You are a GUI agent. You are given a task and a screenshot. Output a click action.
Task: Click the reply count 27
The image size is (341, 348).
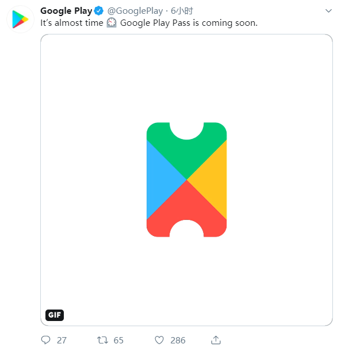62,340
